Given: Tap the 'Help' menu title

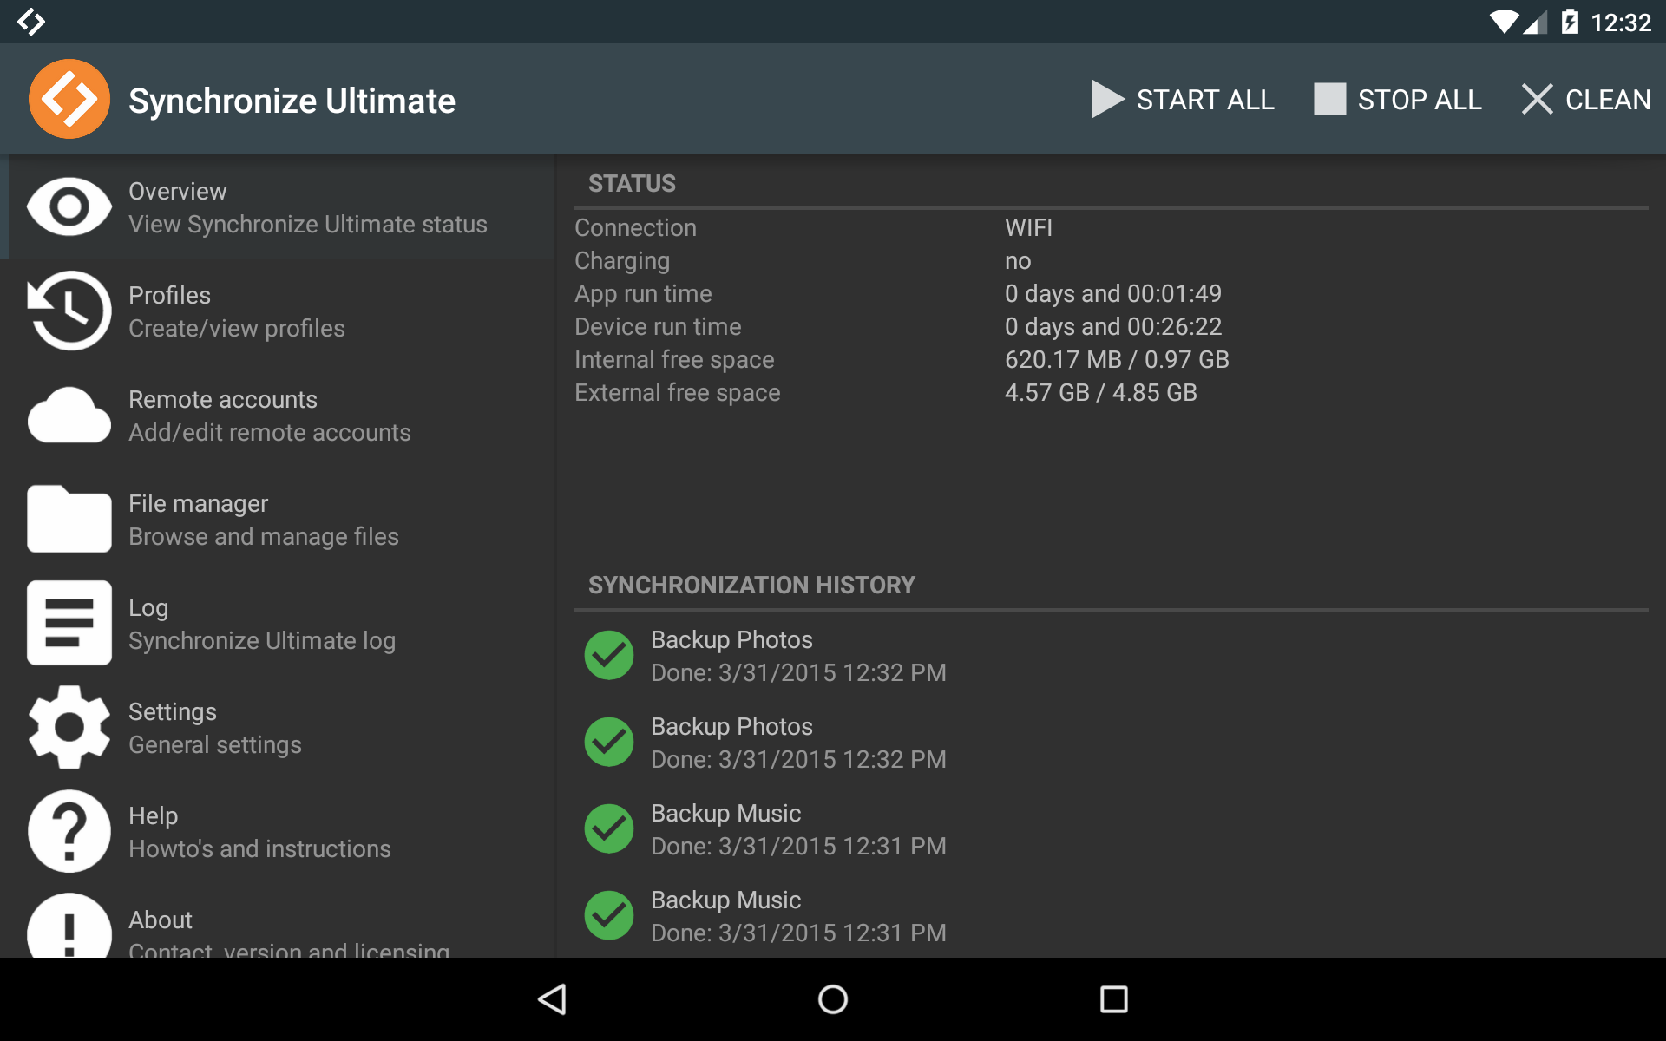Looking at the screenshot, I should point(153,815).
